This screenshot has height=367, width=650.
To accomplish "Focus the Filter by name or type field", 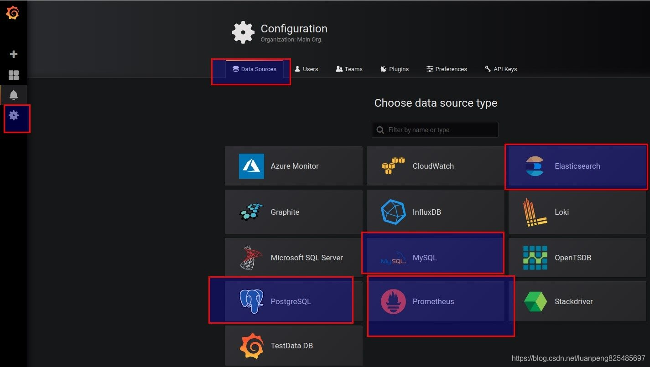I will click(435, 130).
